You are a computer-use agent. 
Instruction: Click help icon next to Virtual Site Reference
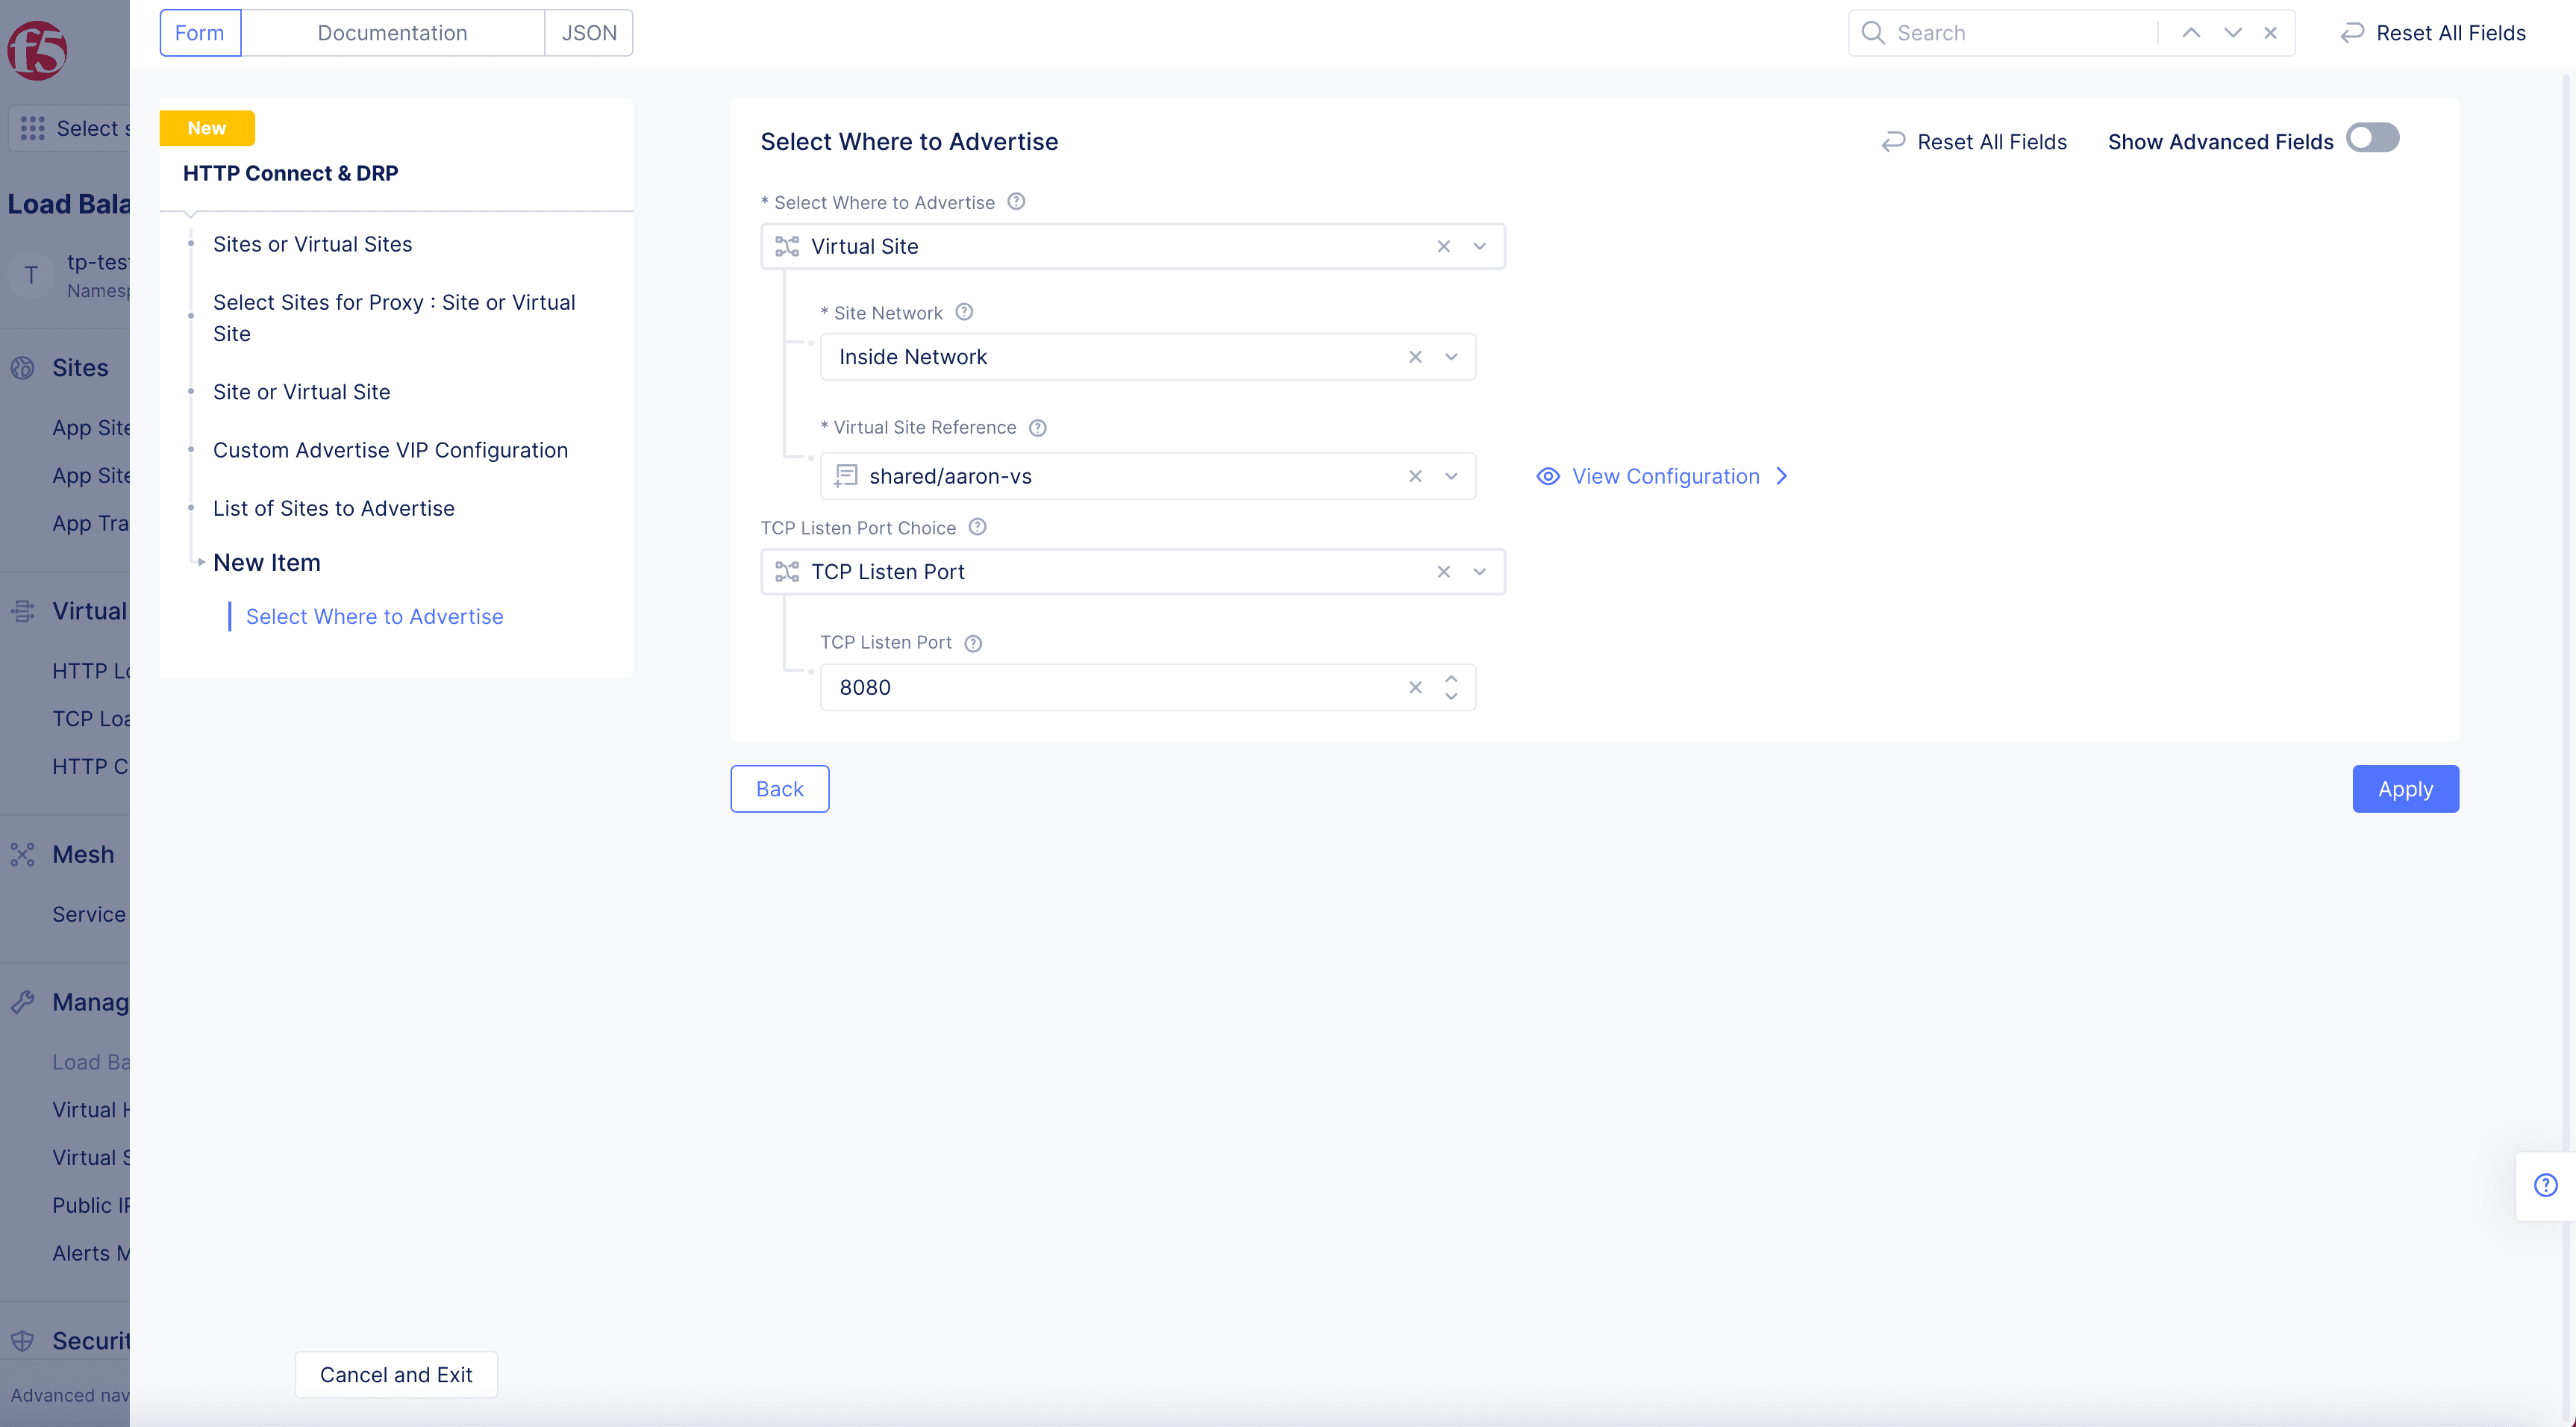1038,428
